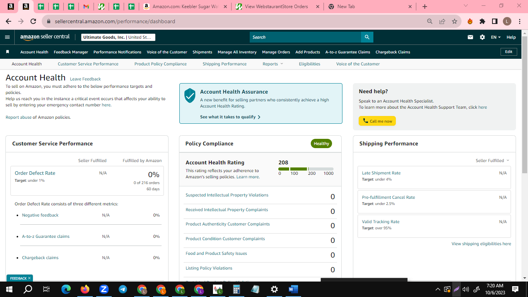
Task: Go back with the browser back arrow
Action: click(9, 21)
